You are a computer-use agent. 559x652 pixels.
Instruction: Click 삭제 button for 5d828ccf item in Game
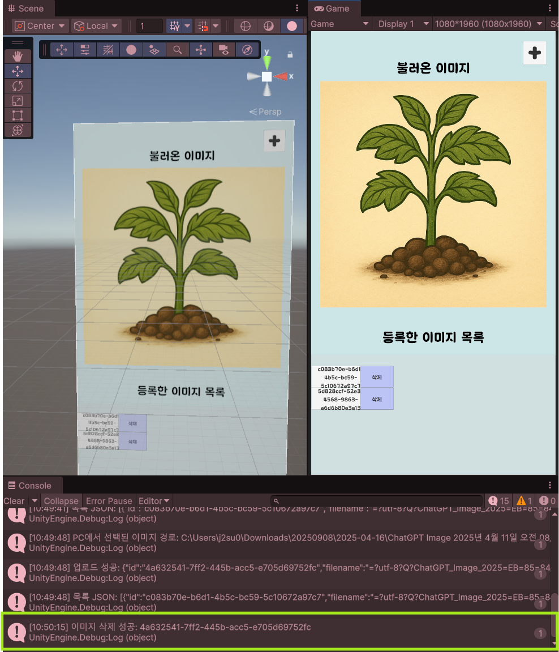point(377,399)
